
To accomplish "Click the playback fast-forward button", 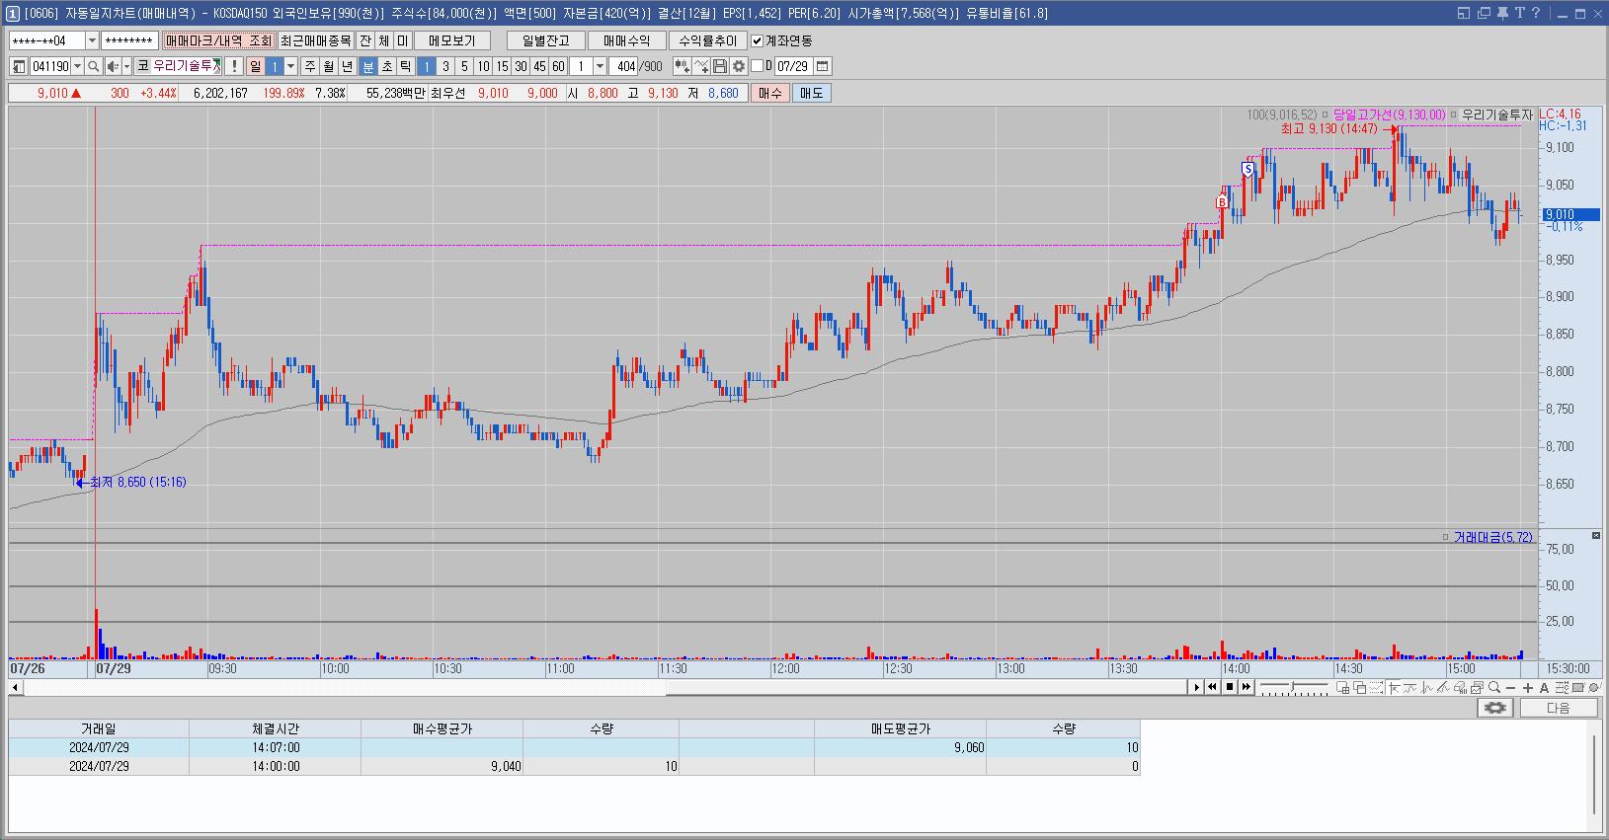I will (x=1247, y=687).
